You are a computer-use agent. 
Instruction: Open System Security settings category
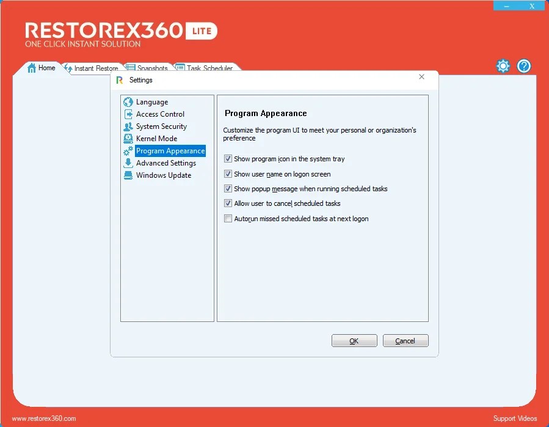tap(161, 126)
